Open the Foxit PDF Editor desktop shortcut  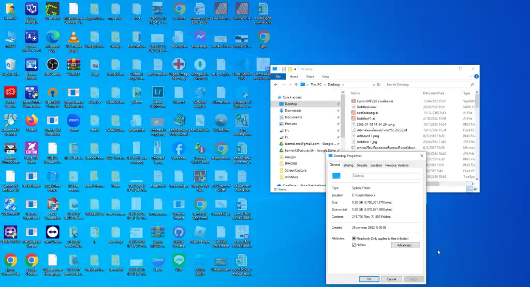pos(32,153)
